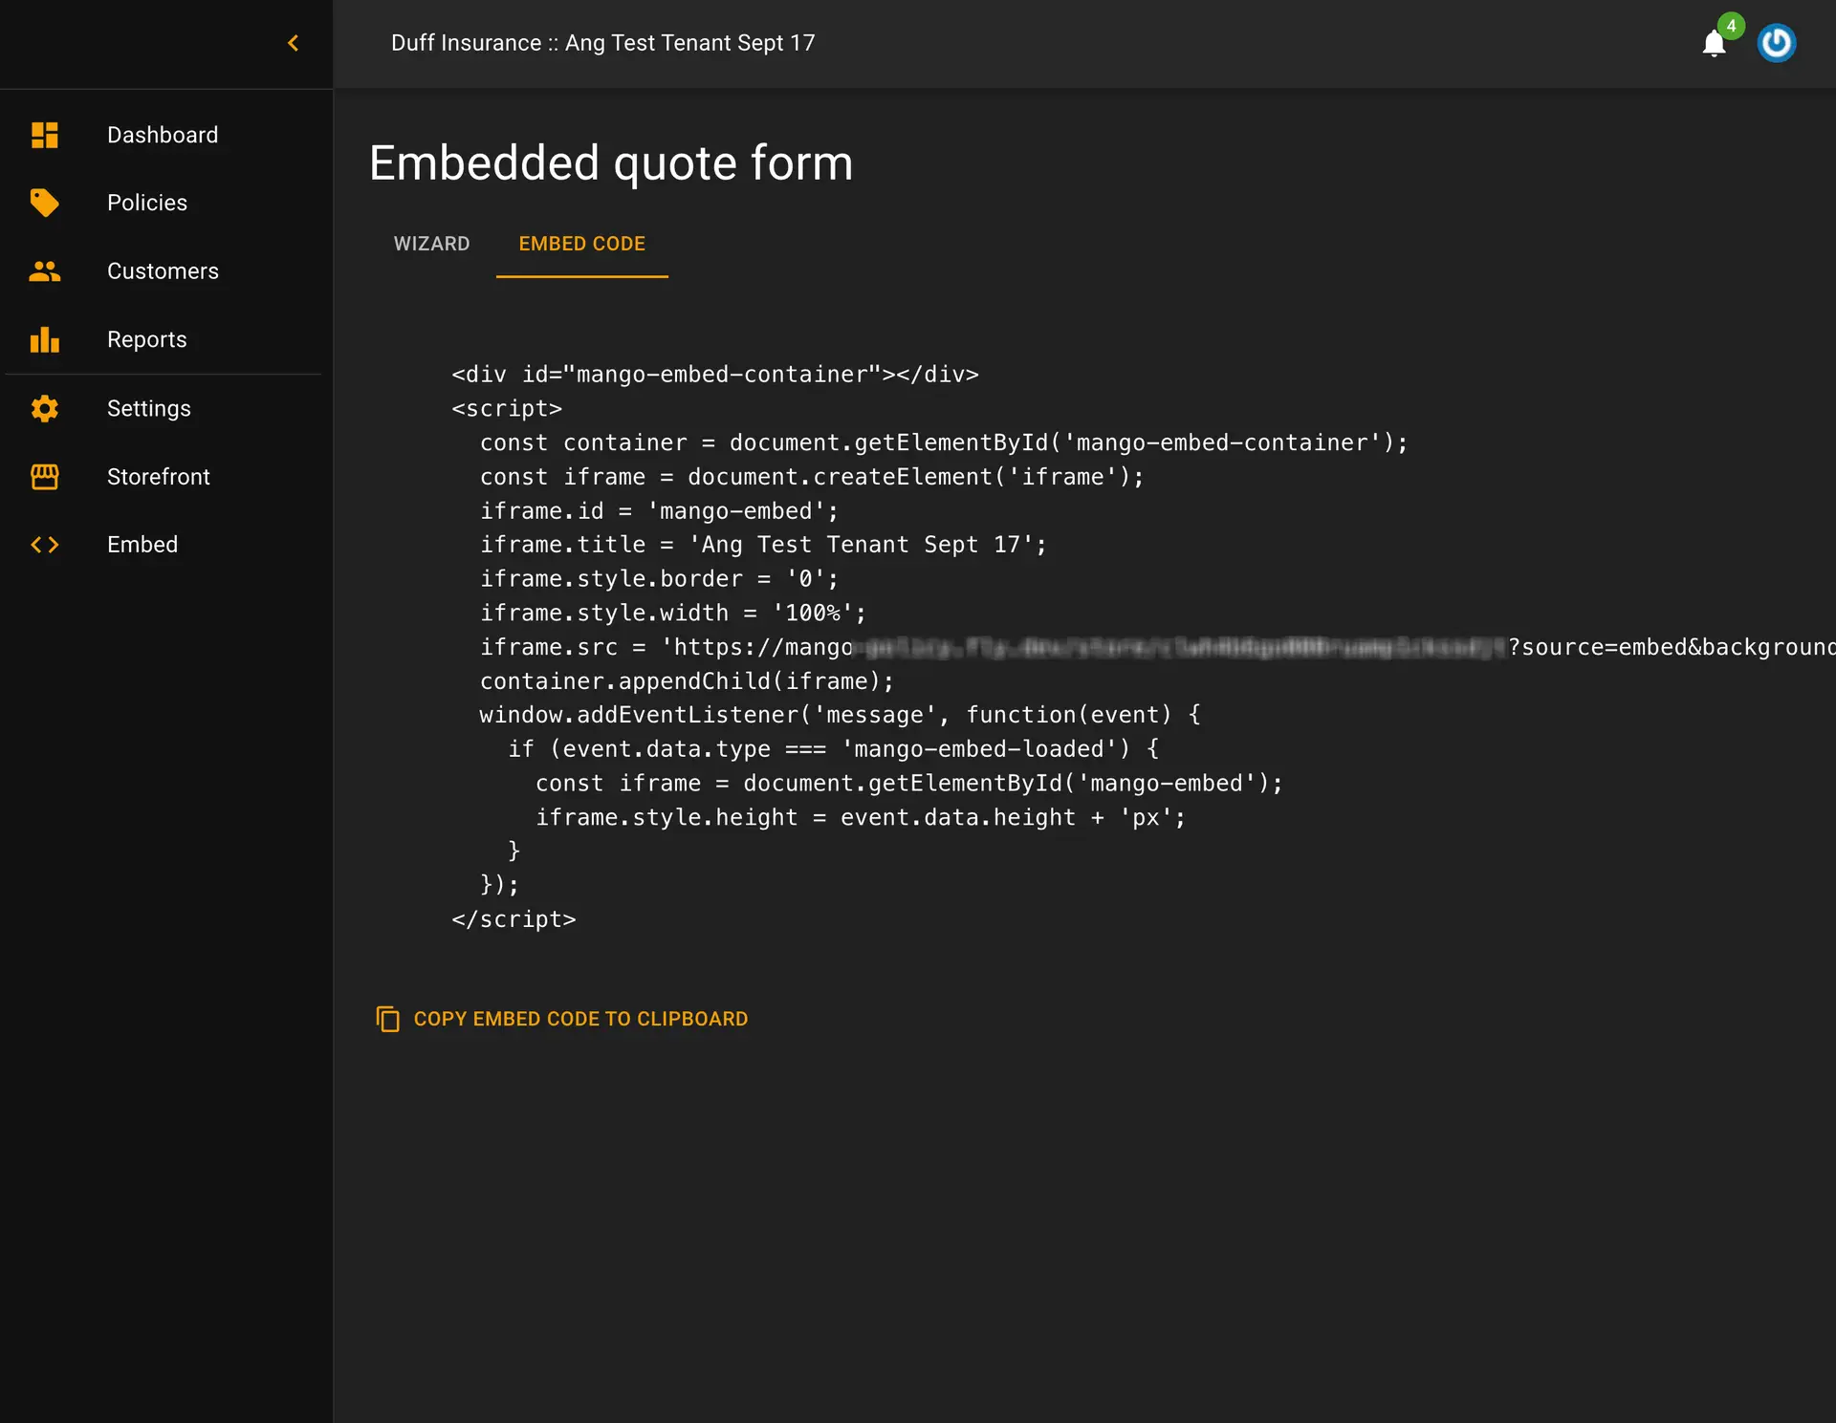Image resolution: width=1836 pixels, height=1423 pixels.
Task: Select the EMBED CODE tab
Action: click(582, 244)
